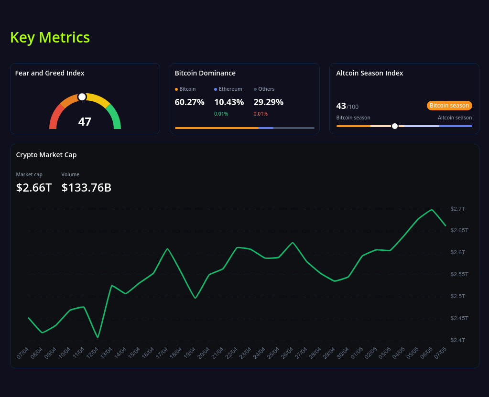Click the $2.65T y-axis label
489x397 pixels.
click(459, 230)
